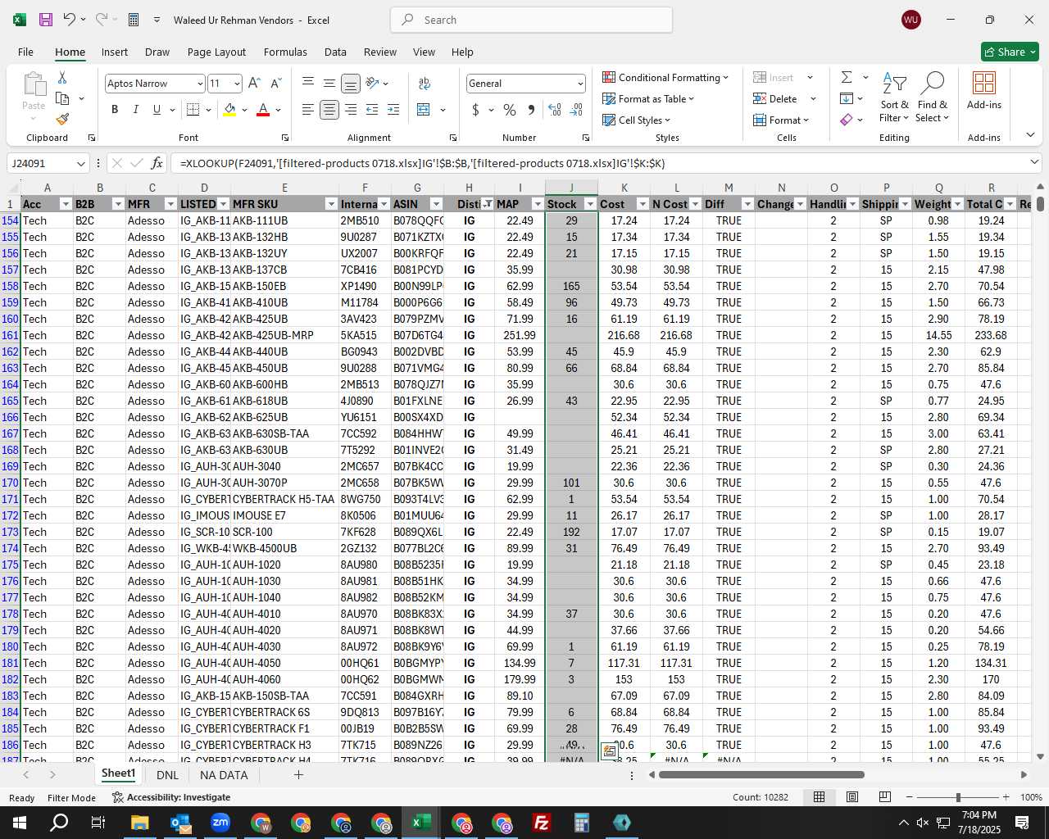Switch to Page Break Preview view
Image resolution: width=1049 pixels, height=839 pixels.
[x=884, y=797]
